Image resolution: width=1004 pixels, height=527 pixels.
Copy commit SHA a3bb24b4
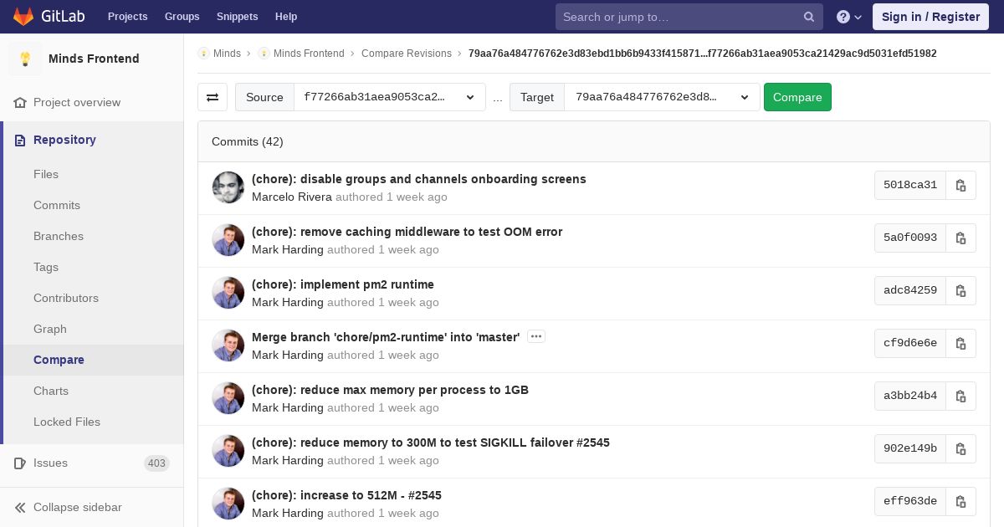[960, 396]
